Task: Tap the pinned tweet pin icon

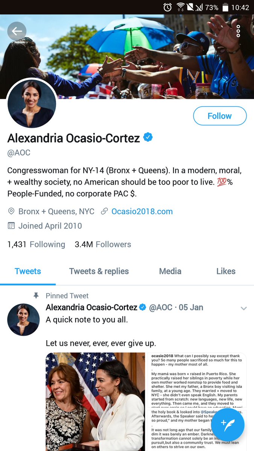Action: click(x=36, y=296)
